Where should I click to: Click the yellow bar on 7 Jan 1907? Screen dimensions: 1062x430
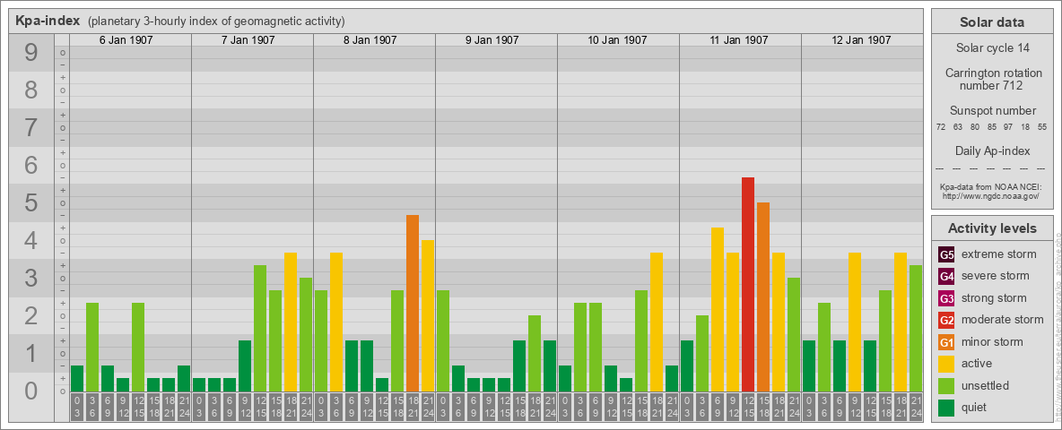point(291,322)
